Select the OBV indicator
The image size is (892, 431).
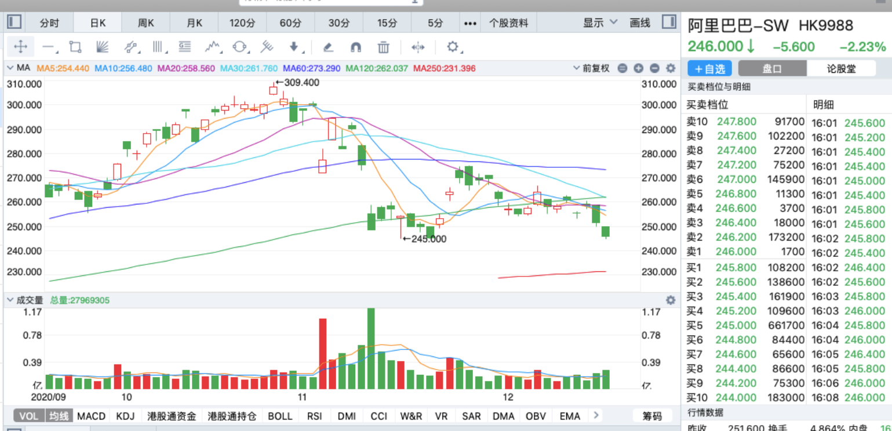pyautogui.click(x=536, y=416)
